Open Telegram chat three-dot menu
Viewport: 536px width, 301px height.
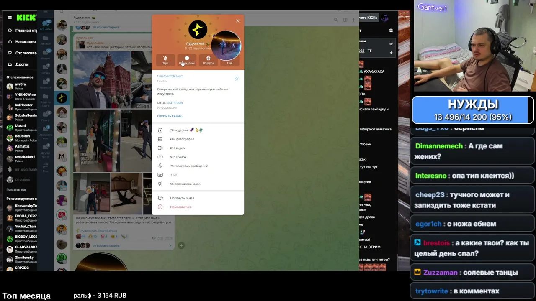coord(353,20)
